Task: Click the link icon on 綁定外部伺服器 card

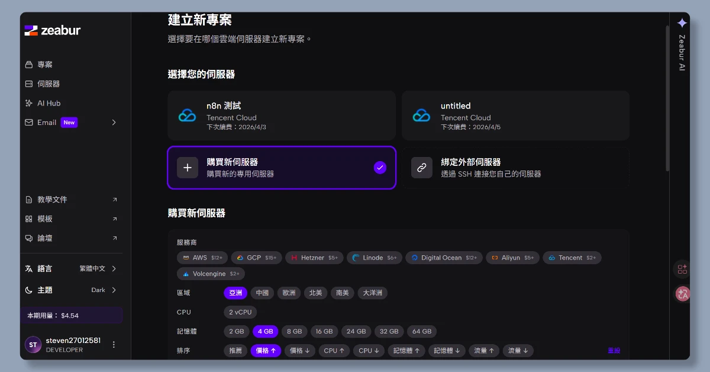Action: click(422, 168)
